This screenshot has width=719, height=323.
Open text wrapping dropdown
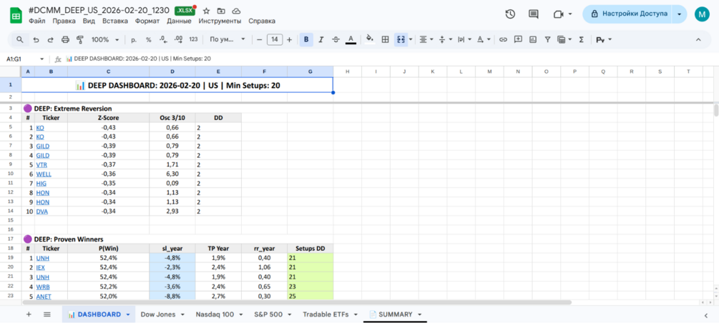coord(464,40)
